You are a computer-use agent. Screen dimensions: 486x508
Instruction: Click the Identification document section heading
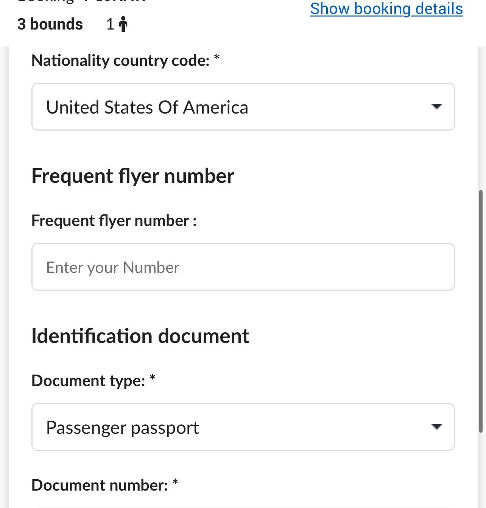[140, 336]
